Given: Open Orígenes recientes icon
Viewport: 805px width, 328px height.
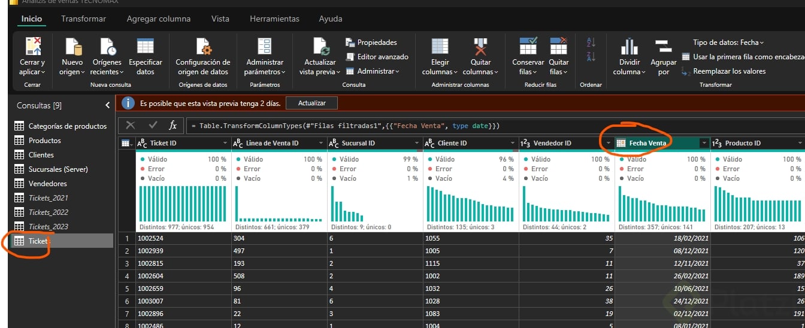Looking at the screenshot, I should coord(107,47).
